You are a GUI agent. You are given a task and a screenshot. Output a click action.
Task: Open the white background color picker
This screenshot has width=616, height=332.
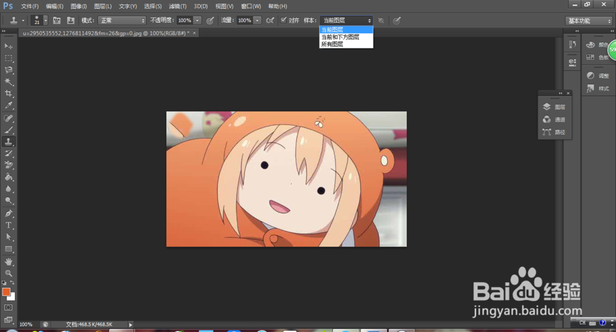tap(12, 298)
